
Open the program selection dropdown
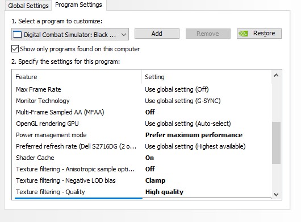[70, 34]
